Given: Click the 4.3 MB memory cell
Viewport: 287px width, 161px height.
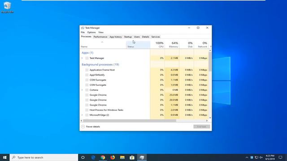Looking at the screenshot, I should [172, 70].
